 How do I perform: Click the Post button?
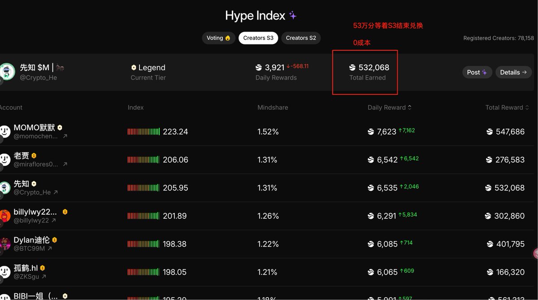pyautogui.click(x=477, y=72)
